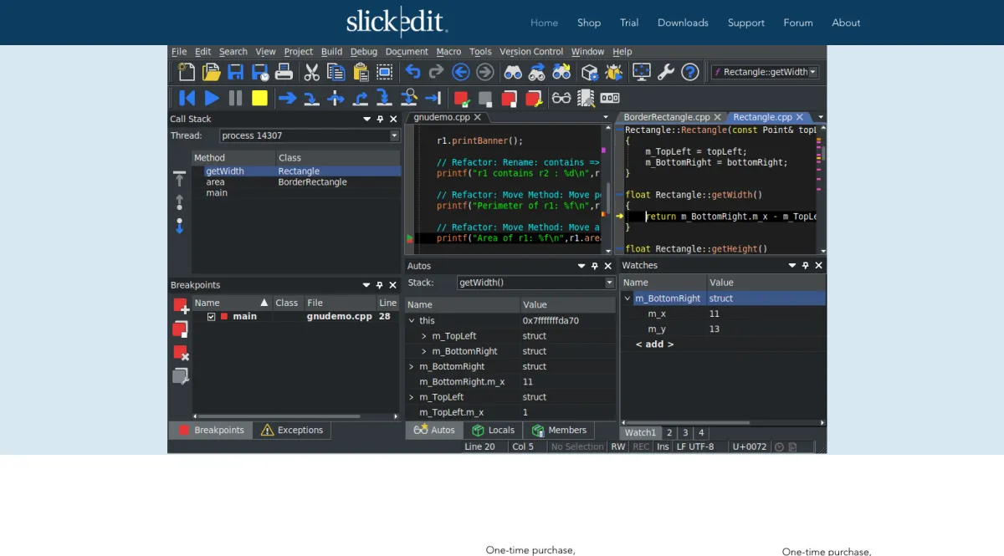Click the delete breakpoint icon with X
The width and height of the screenshot is (1004, 556).
[181, 353]
